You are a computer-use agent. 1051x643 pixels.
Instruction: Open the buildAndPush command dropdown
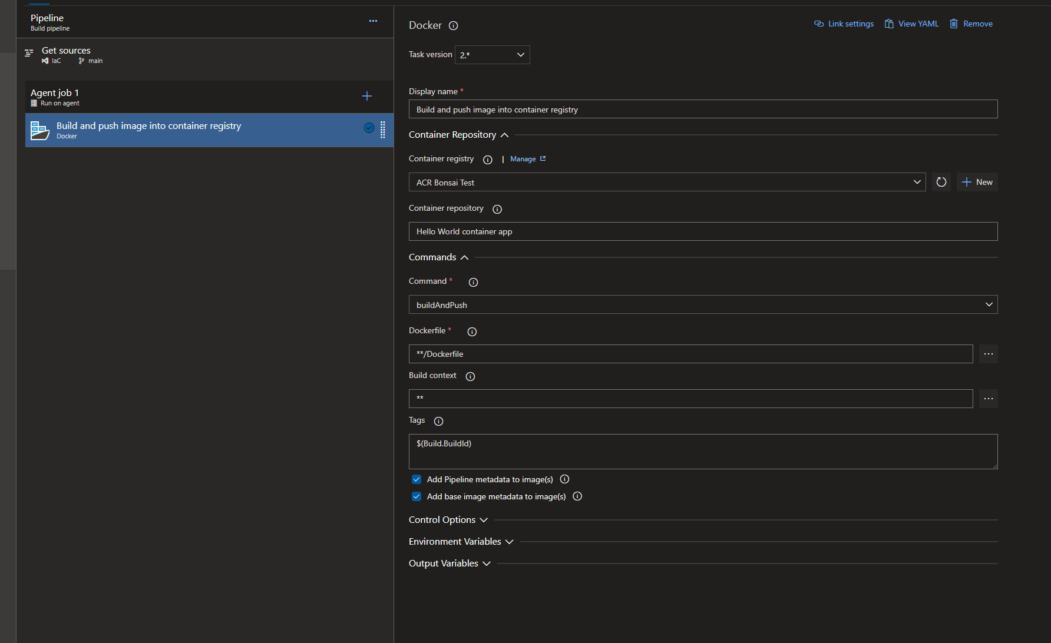[703, 304]
